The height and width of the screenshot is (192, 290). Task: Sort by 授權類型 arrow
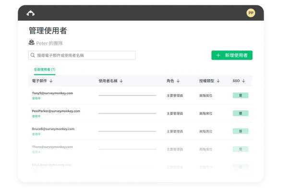coord(218,81)
